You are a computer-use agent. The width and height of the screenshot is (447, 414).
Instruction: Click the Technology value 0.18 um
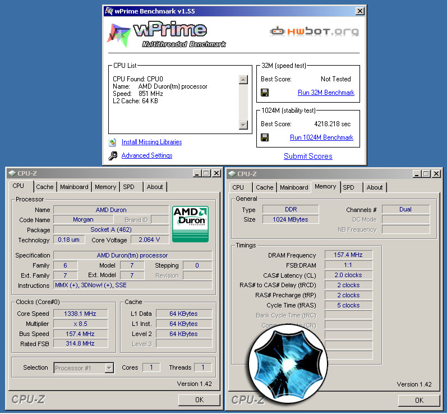[x=68, y=240]
